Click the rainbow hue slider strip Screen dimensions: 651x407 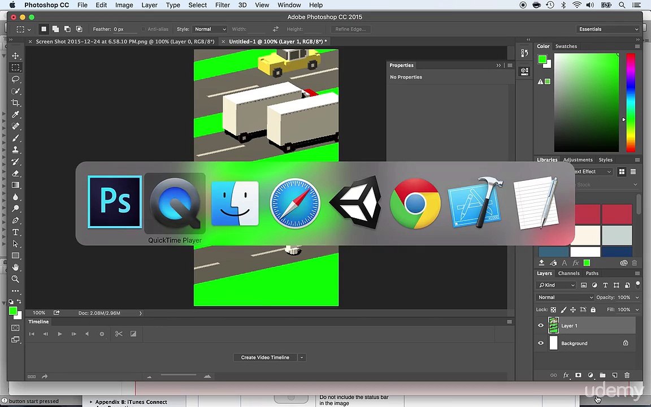click(x=631, y=102)
